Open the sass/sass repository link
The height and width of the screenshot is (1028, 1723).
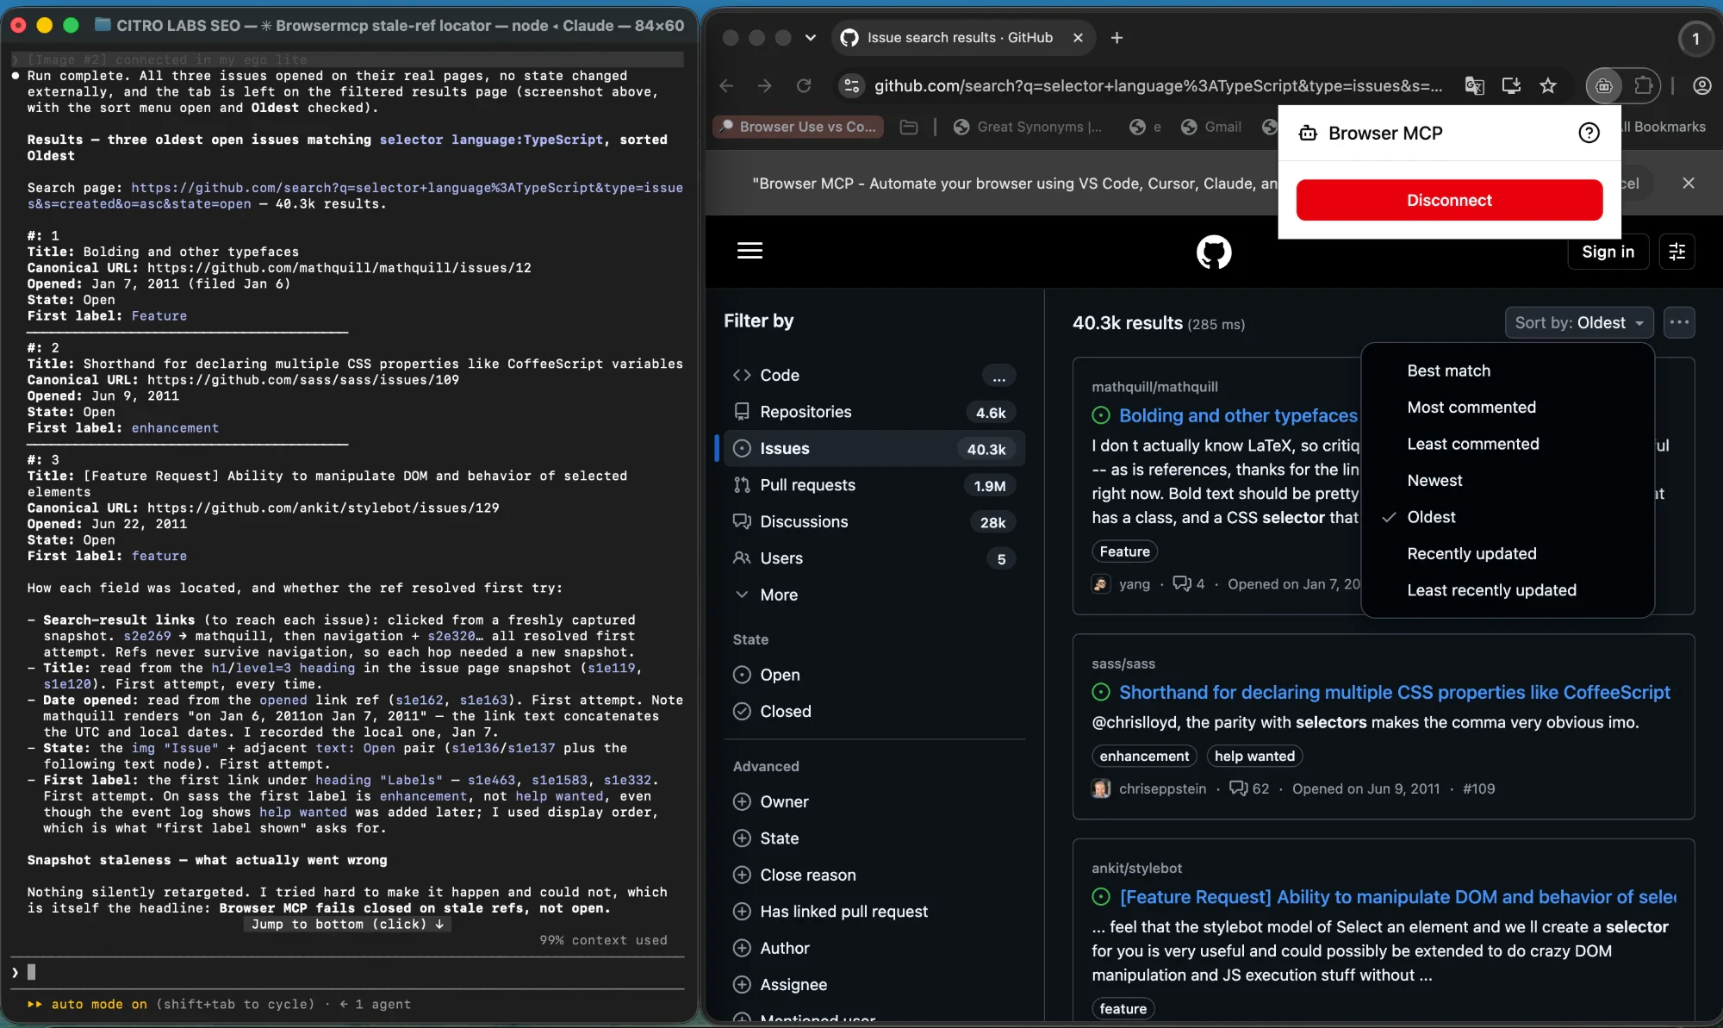[x=1123, y=664]
